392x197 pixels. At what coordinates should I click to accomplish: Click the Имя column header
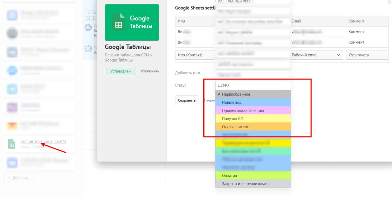tap(195, 21)
